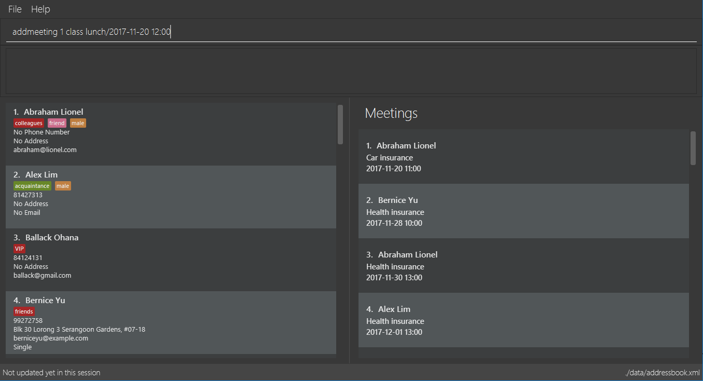The image size is (703, 381).
Task: Click 'No Phone Number' under Abraham Lionel
Action: tap(42, 132)
